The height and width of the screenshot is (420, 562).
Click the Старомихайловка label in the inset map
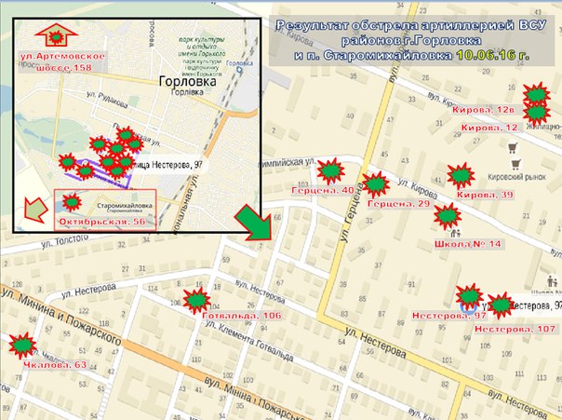[x=125, y=206]
